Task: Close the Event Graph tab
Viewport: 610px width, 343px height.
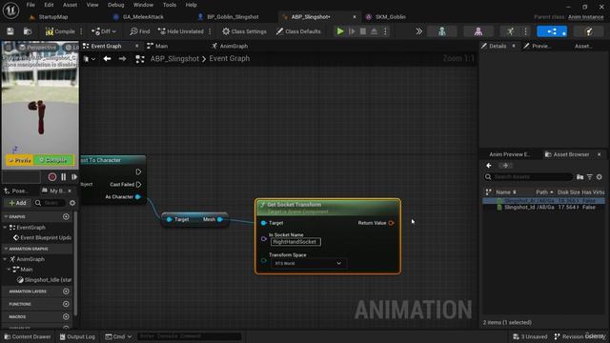Action: point(137,46)
